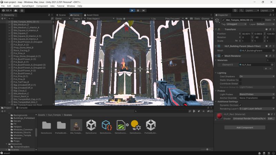Uncheck the Dynamic Occlusion checkbox
Screen dimensions: 276x155
240,105
